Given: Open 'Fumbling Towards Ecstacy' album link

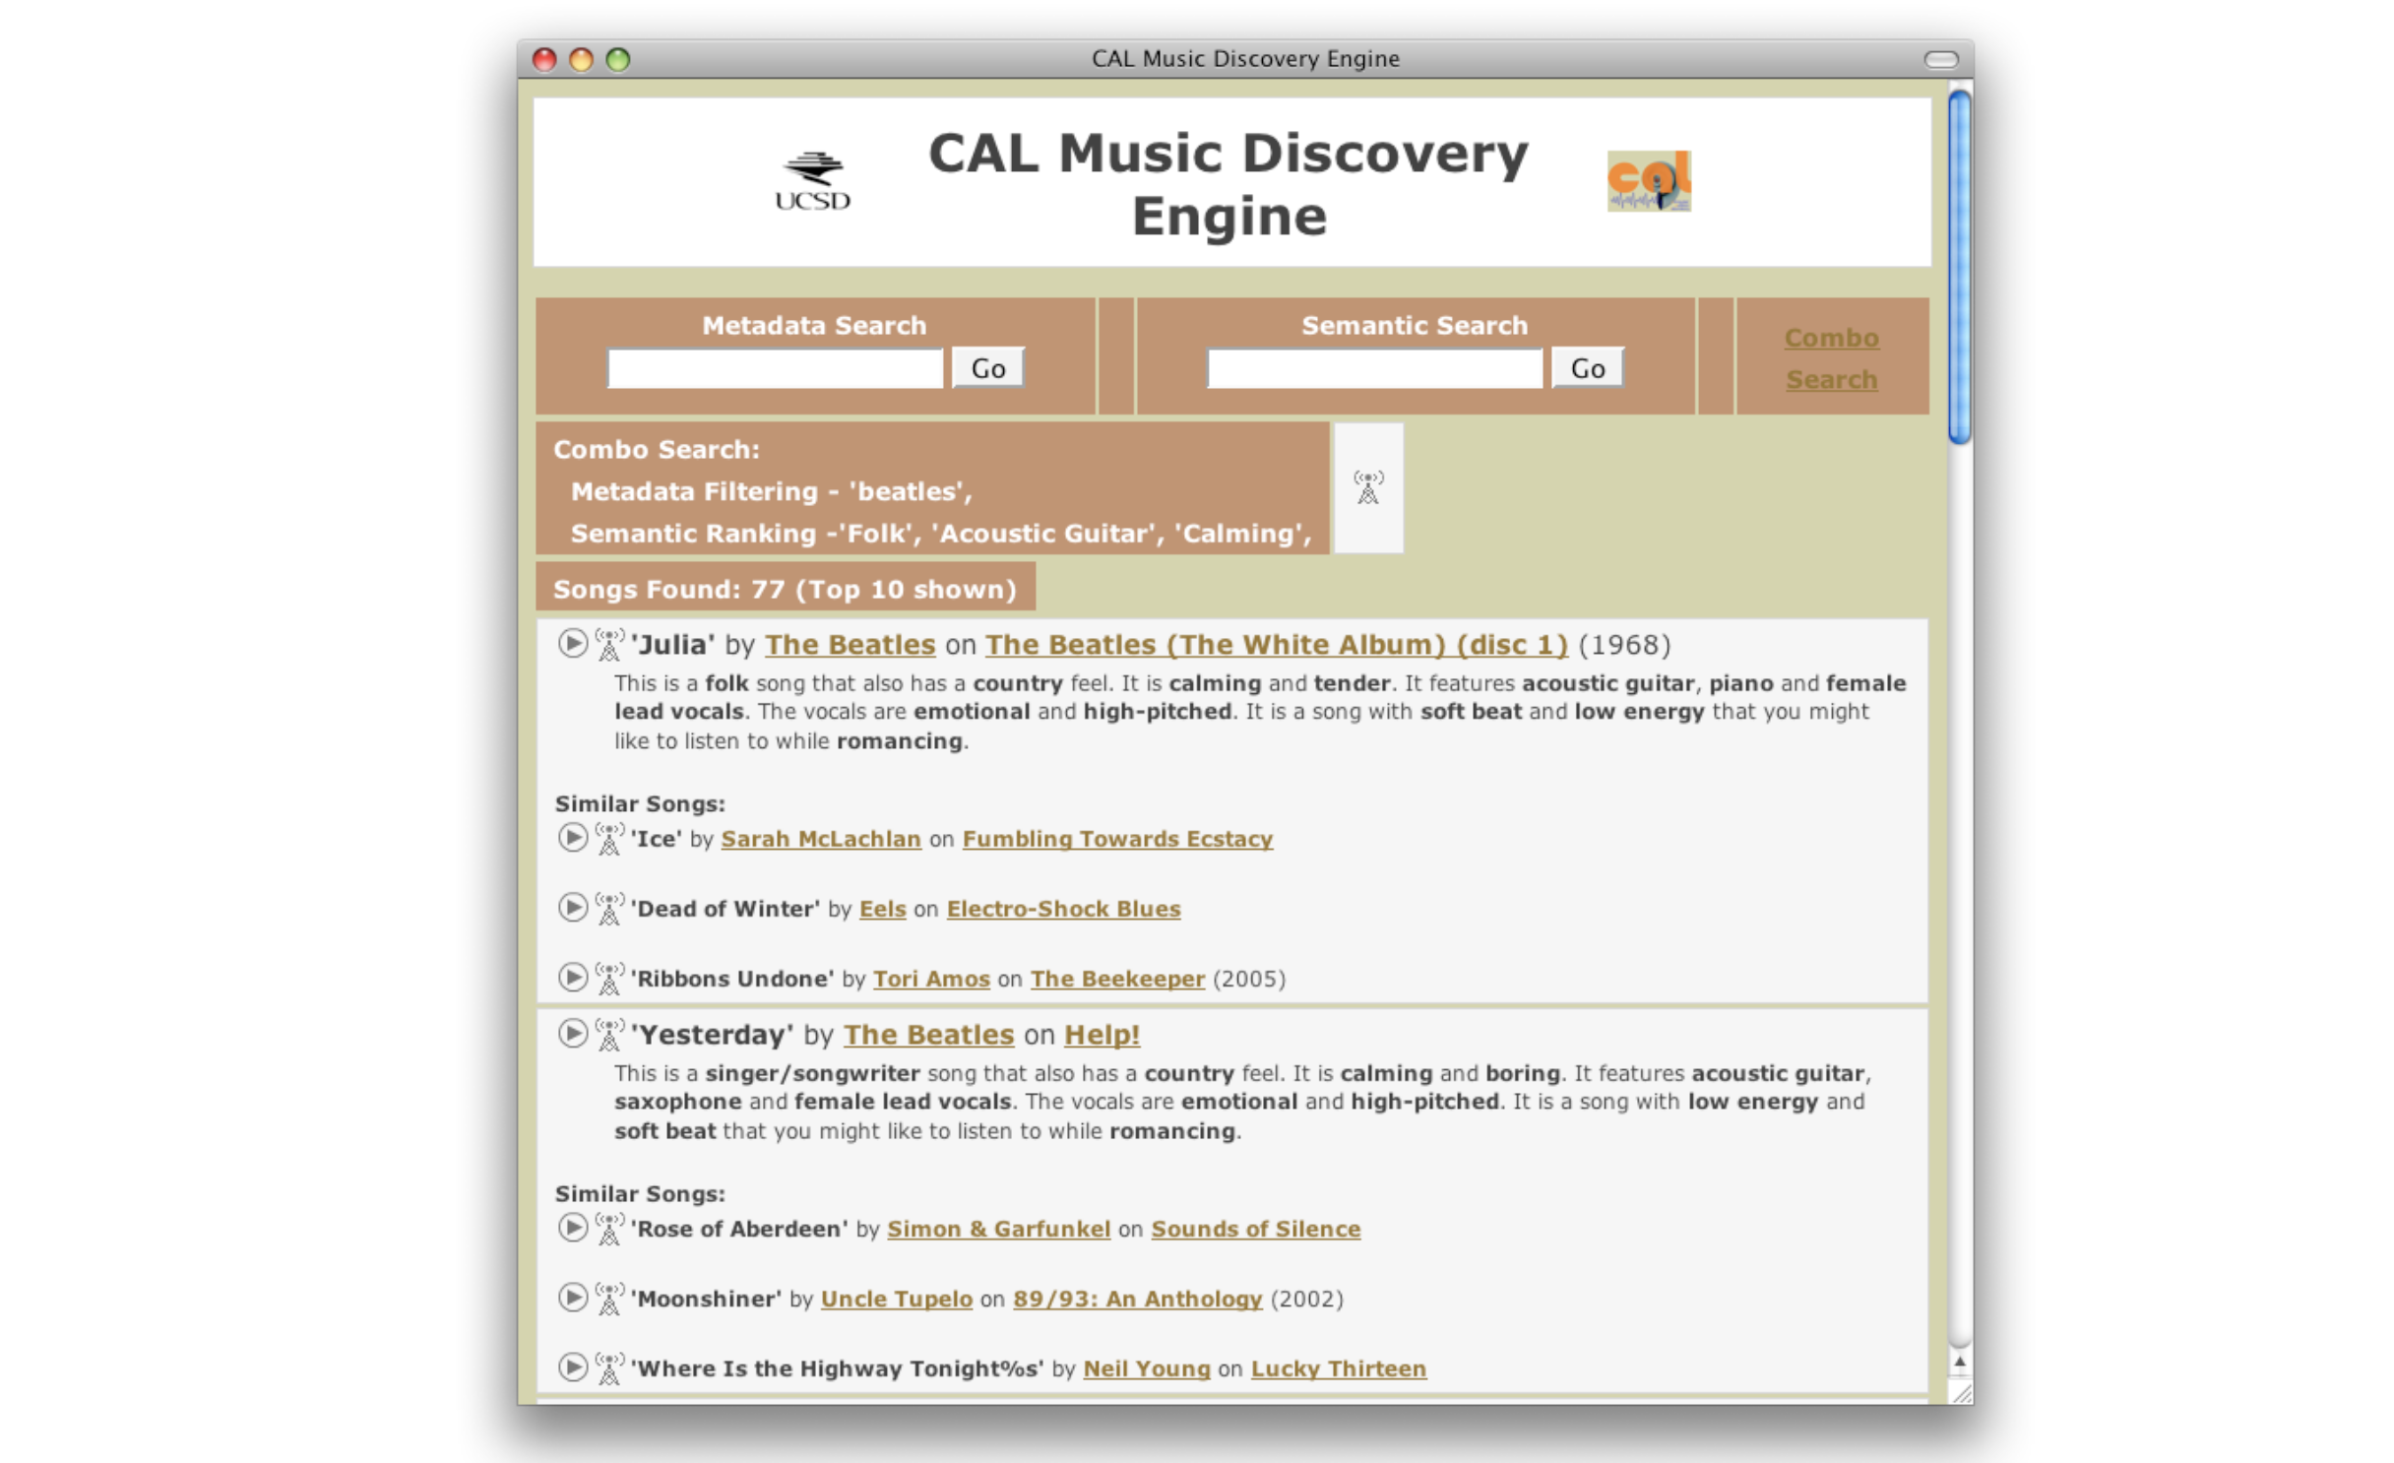Looking at the screenshot, I should click(1117, 839).
